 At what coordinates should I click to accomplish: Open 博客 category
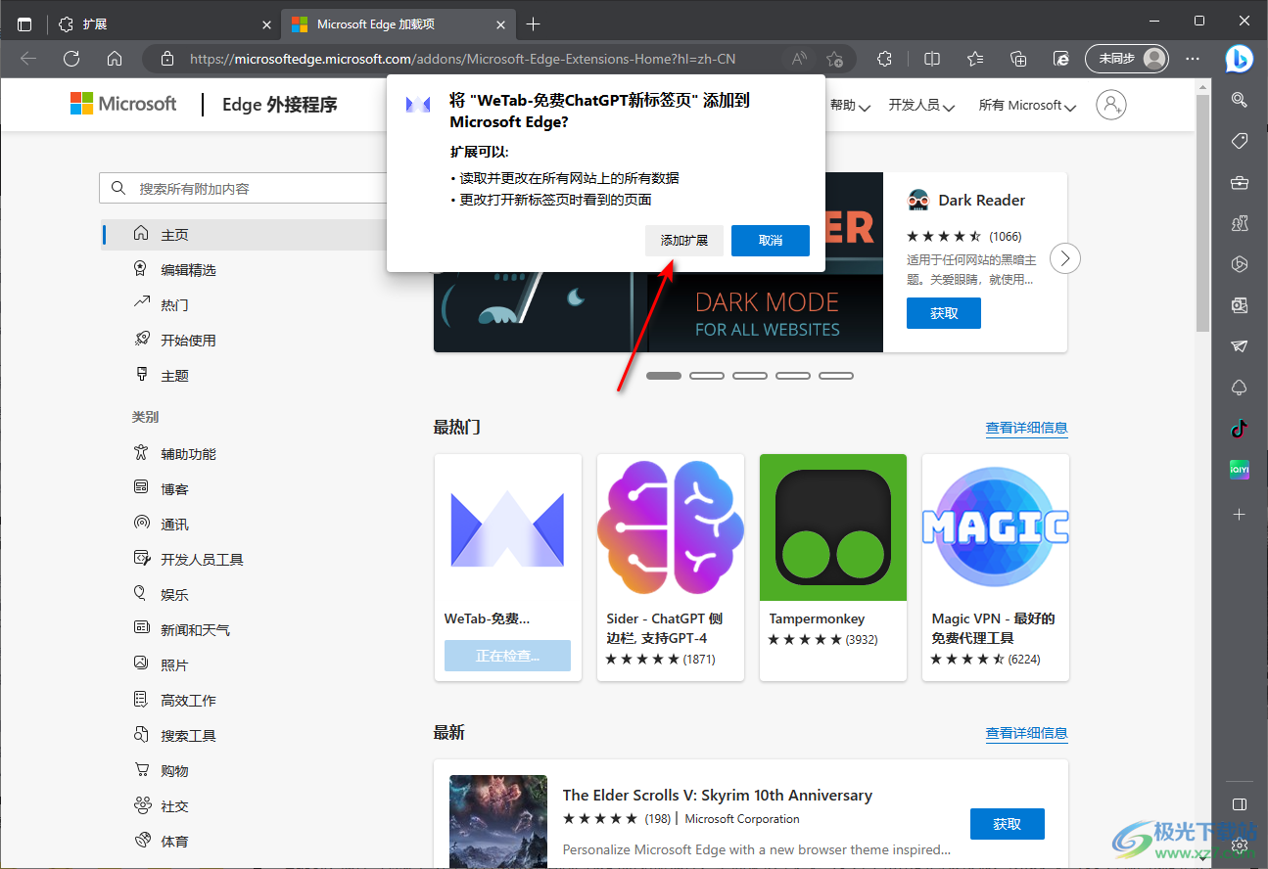tap(174, 489)
